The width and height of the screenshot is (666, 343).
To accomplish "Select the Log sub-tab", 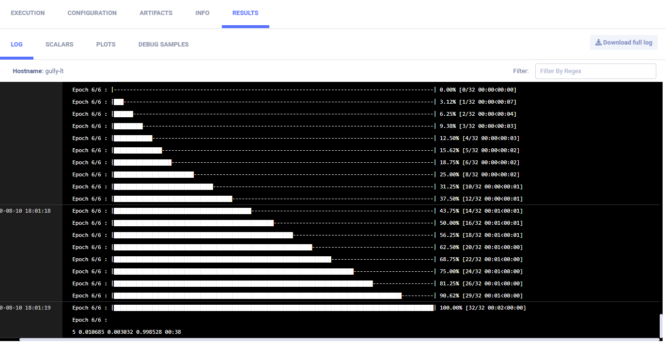I will tap(16, 44).
